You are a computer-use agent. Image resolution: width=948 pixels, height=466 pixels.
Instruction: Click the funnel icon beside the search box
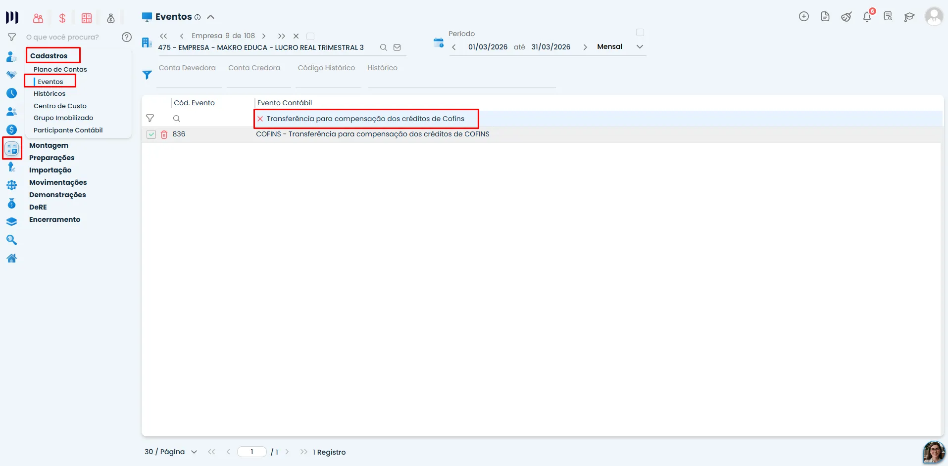(x=12, y=37)
